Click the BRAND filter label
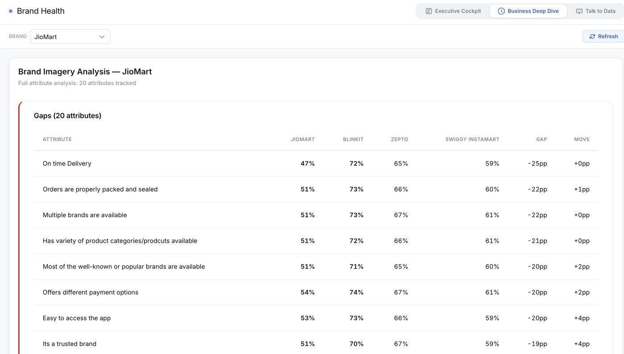This screenshot has height=354, width=624. pos(18,37)
